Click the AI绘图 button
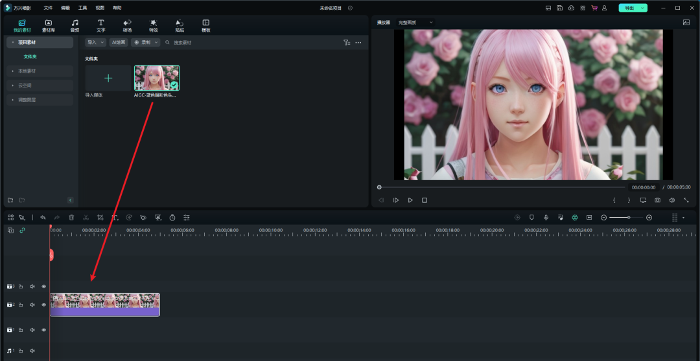Viewport: 700px width, 361px height. 119,42
